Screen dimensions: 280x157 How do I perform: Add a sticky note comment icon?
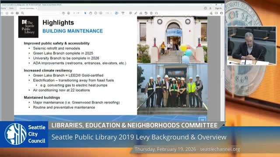tap(130, 13)
